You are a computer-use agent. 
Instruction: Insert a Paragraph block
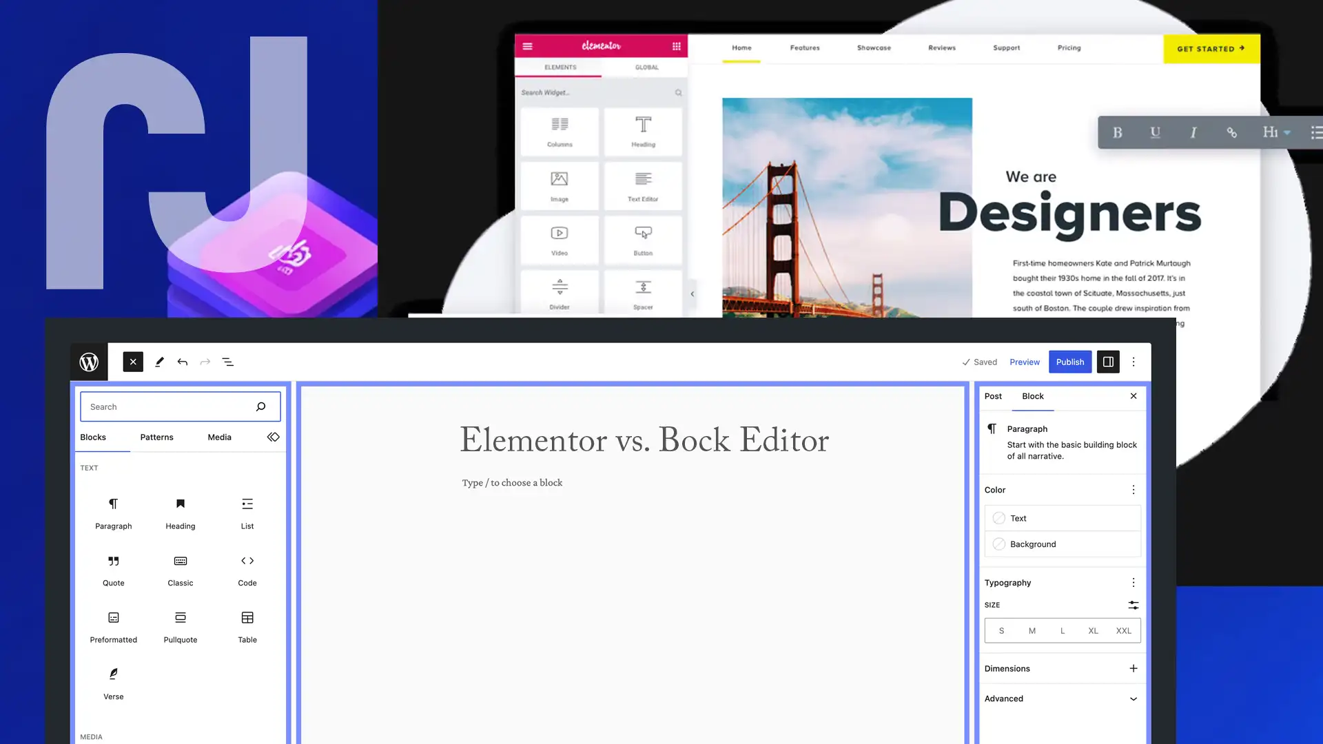(x=114, y=514)
